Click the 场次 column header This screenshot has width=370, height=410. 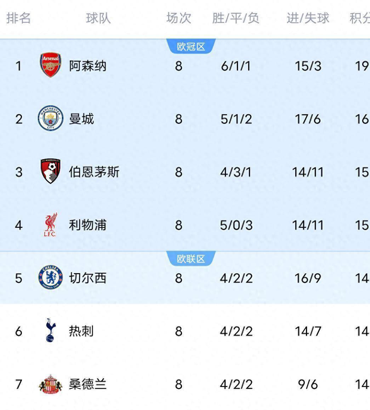tap(179, 18)
